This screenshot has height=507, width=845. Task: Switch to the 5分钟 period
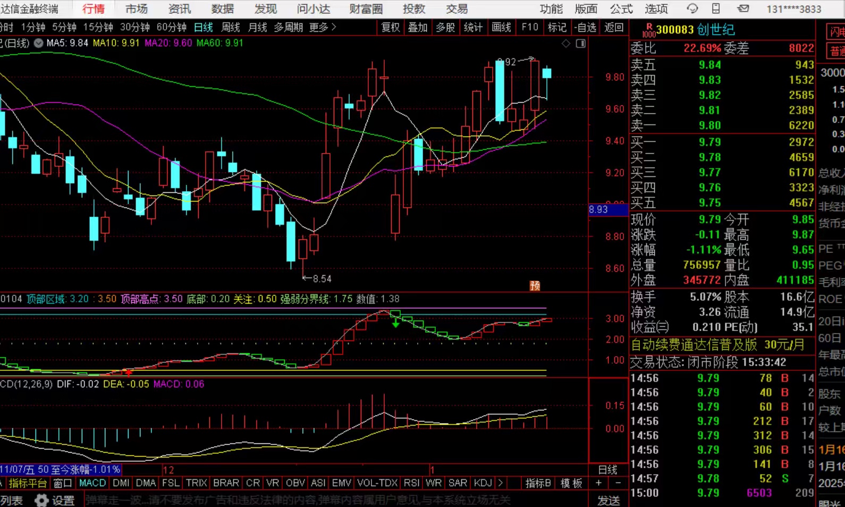pyautogui.click(x=64, y=27)
